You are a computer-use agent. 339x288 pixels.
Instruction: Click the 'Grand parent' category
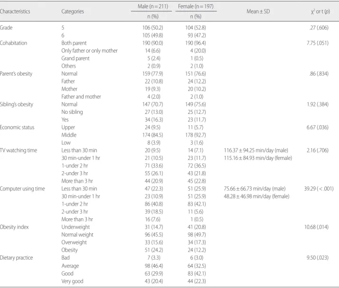(75, 58)
